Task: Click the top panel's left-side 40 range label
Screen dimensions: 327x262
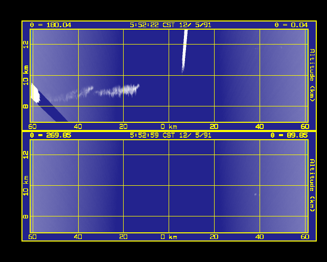Action: (78, 126)
